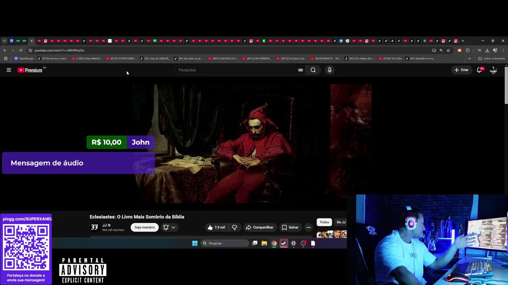The image size is (508, 285).
Task: Switch to the Telegram tab
Action: 341,41
